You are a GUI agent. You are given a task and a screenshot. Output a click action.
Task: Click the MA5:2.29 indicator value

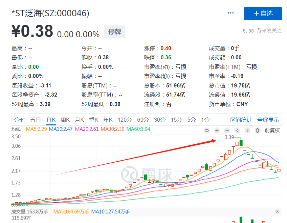click(x=37, y=129)
